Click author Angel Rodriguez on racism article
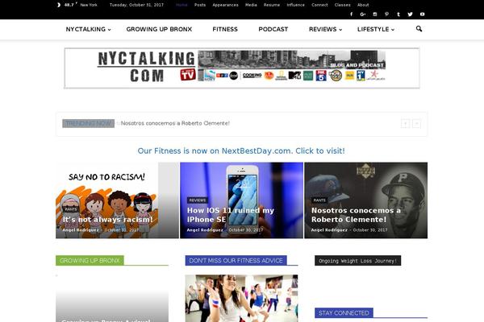 pos(81,230)
